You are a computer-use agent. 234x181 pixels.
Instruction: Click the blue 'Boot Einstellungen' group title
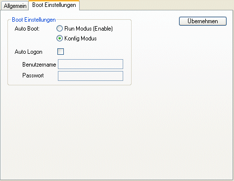[34, 20]
